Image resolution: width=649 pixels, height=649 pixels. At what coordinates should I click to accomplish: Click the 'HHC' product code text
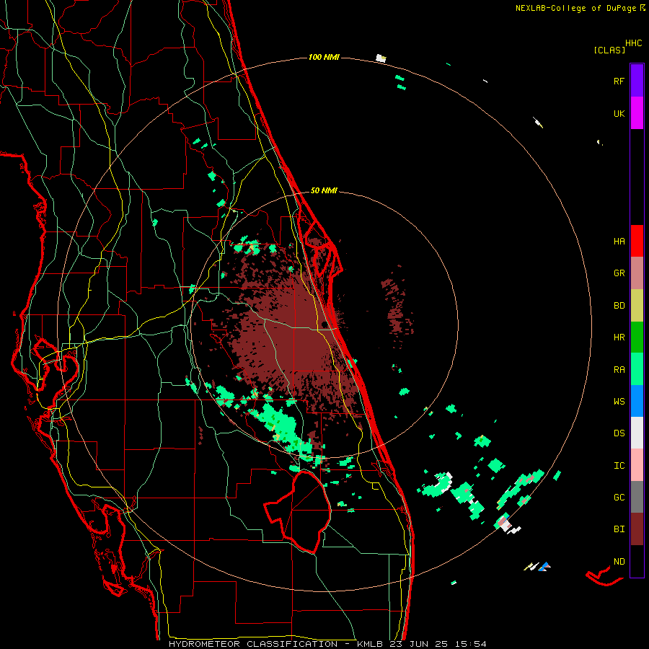633,43
